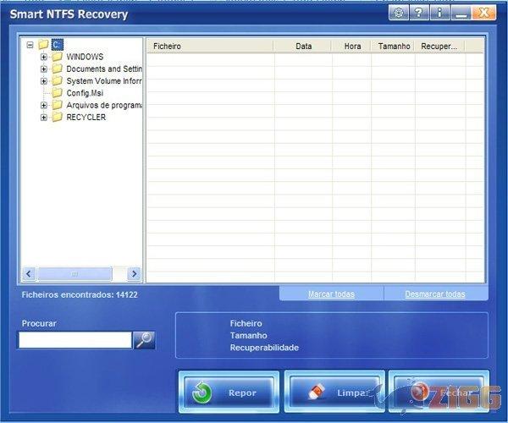
Task: Collapse the C: drive tree node
Action: (30, 45)
